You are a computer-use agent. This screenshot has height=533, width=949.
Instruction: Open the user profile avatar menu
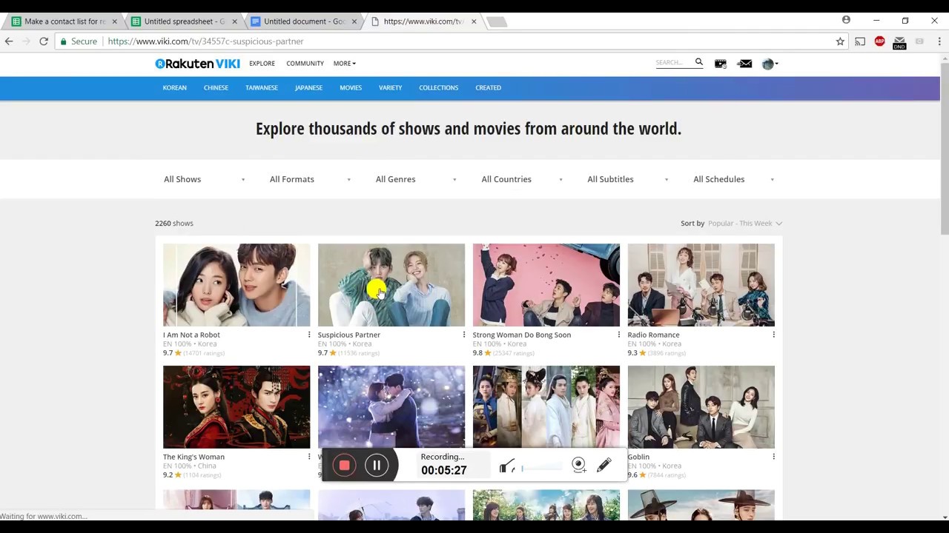(770, 64)
